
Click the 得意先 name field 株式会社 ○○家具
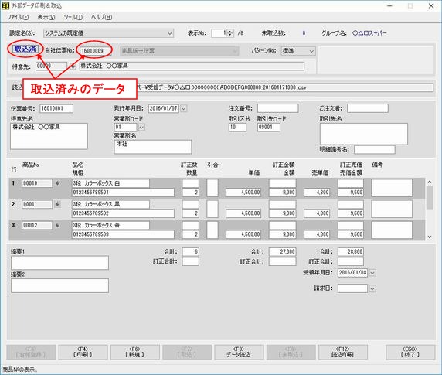click(192, 66)
